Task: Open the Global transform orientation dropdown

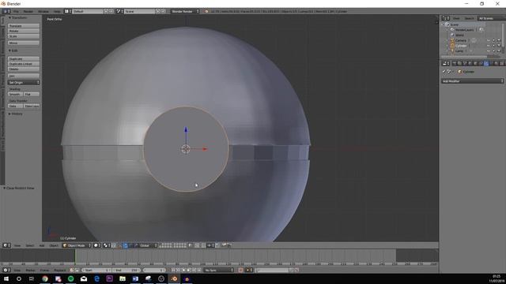Action: [x=148, y=245]
